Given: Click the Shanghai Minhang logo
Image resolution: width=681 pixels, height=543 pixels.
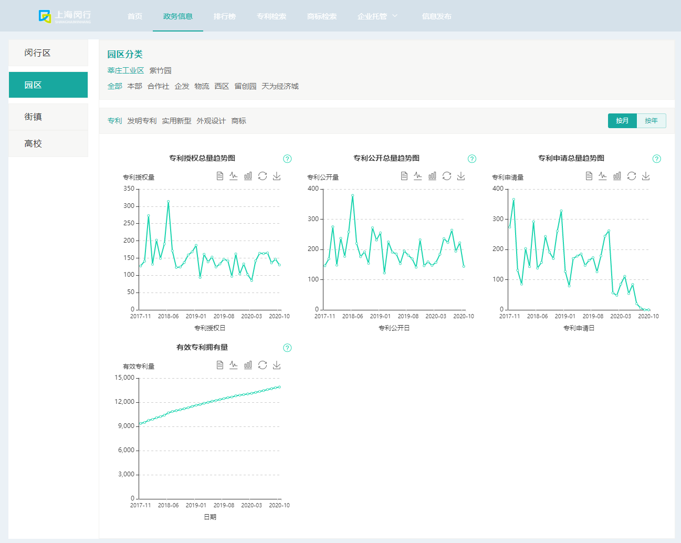Looking at the screenshot, I should (65, 16).
